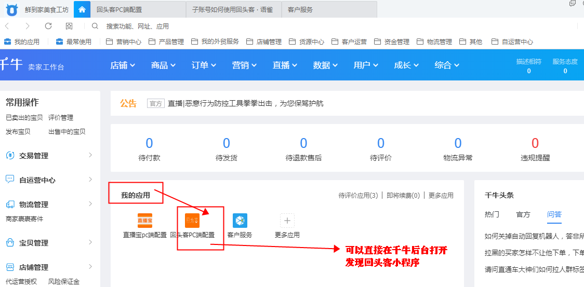Open 商家裹裹寄件 link
584x287 pixels.
coord(24,219)
